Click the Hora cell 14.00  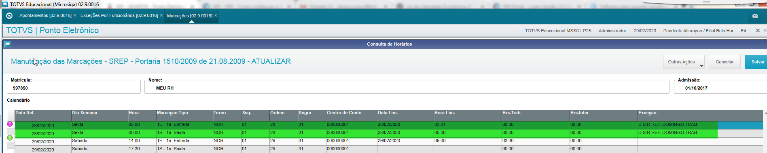coord(142,141)
